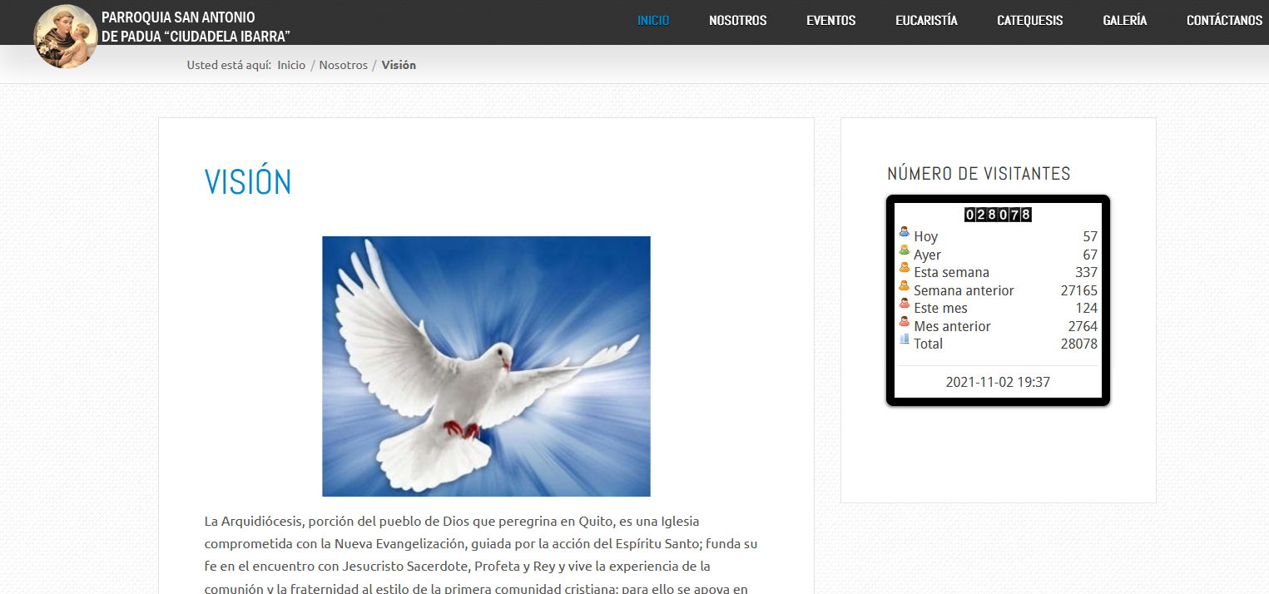Click the green person icon beside Ayer
Screen dimensions: 1269x594
tap(905, 250)
